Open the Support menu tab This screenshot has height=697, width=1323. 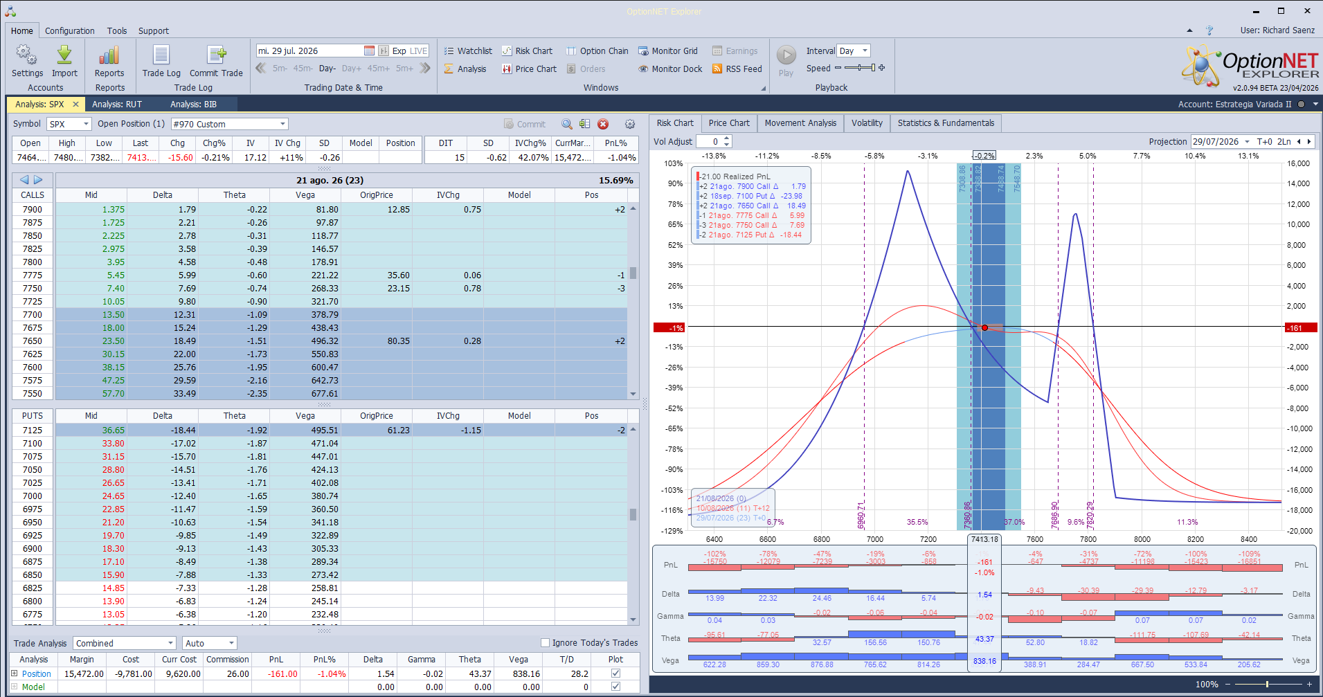(x=154, y=30)
